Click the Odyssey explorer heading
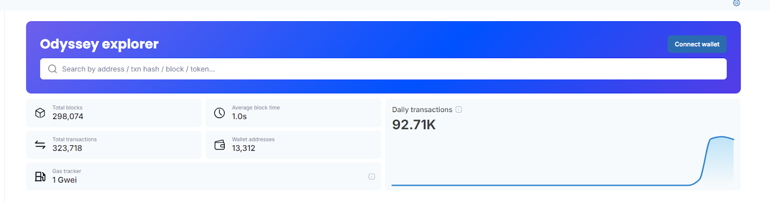This screenshot has width=770, height=203. click(x=99, y=44)
